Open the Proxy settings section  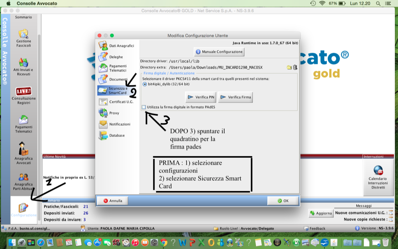(x=109, y=113)
